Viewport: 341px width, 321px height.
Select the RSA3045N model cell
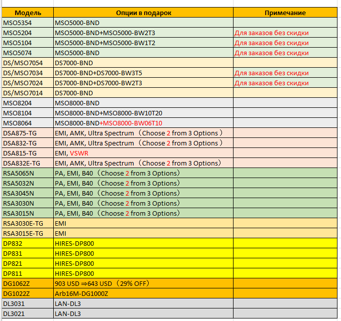coord(28,193)
